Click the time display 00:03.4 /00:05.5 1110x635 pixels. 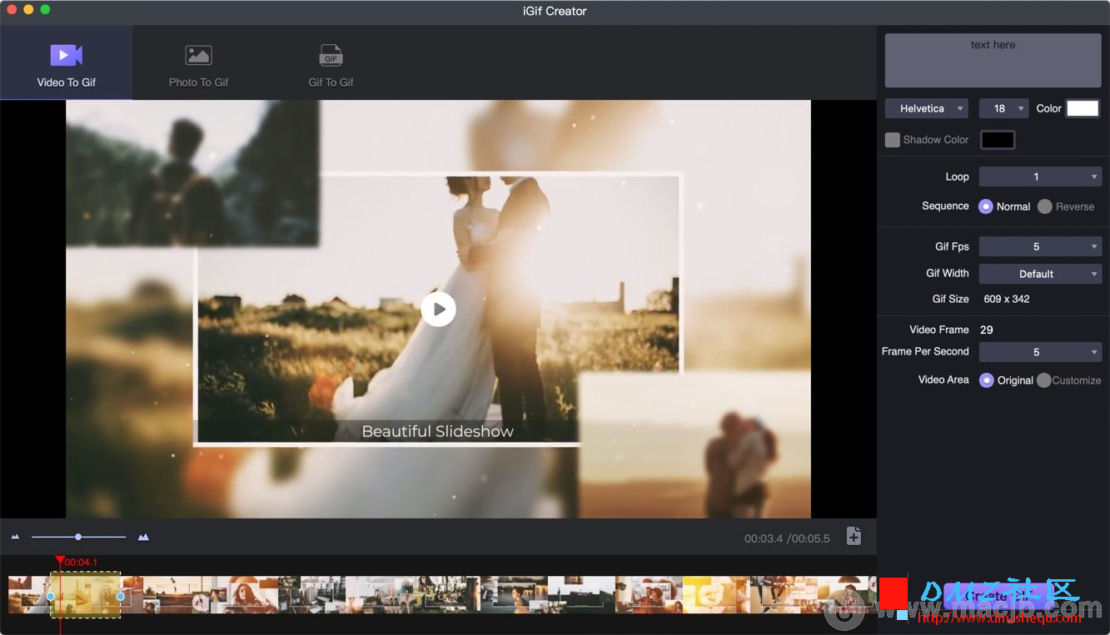click(x=787, y=538)
